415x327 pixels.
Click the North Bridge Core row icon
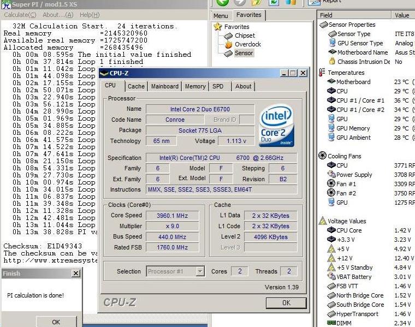pos(331,295)
